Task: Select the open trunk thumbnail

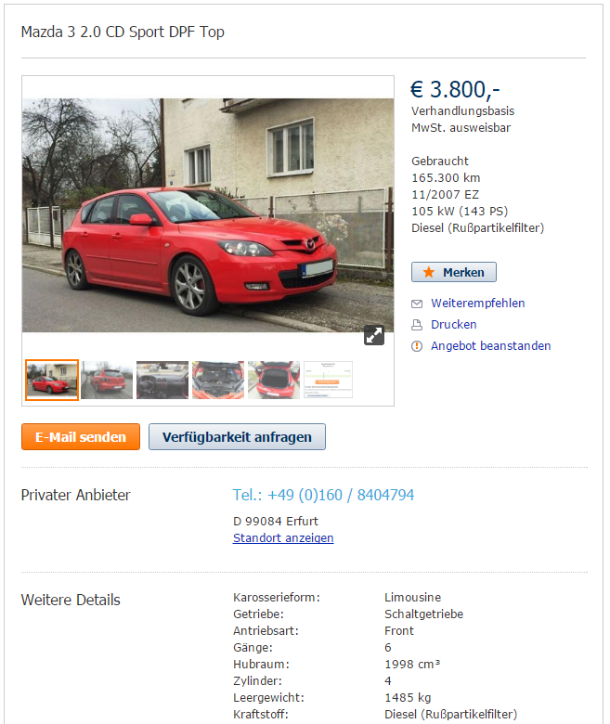Action: [x=274, y=380]
